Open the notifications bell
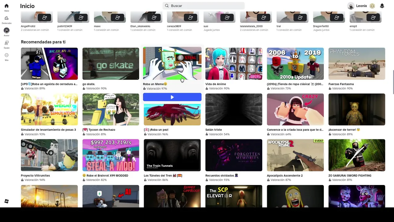 (382, 6)
